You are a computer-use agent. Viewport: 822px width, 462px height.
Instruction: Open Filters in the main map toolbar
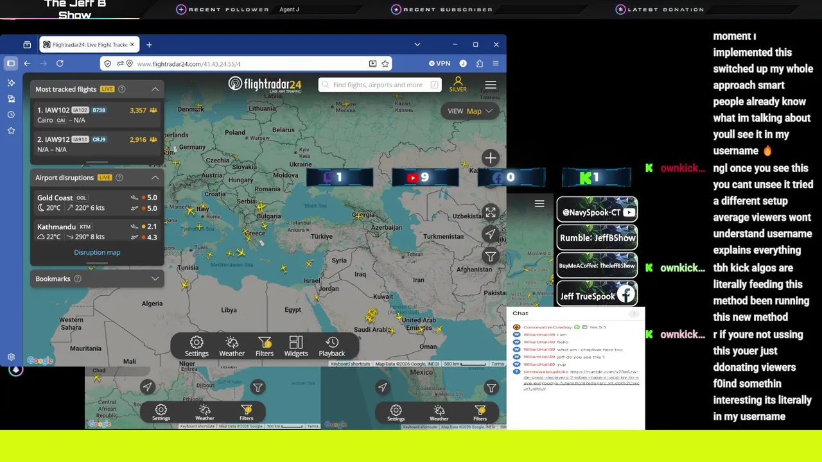[x=265, y=346]
